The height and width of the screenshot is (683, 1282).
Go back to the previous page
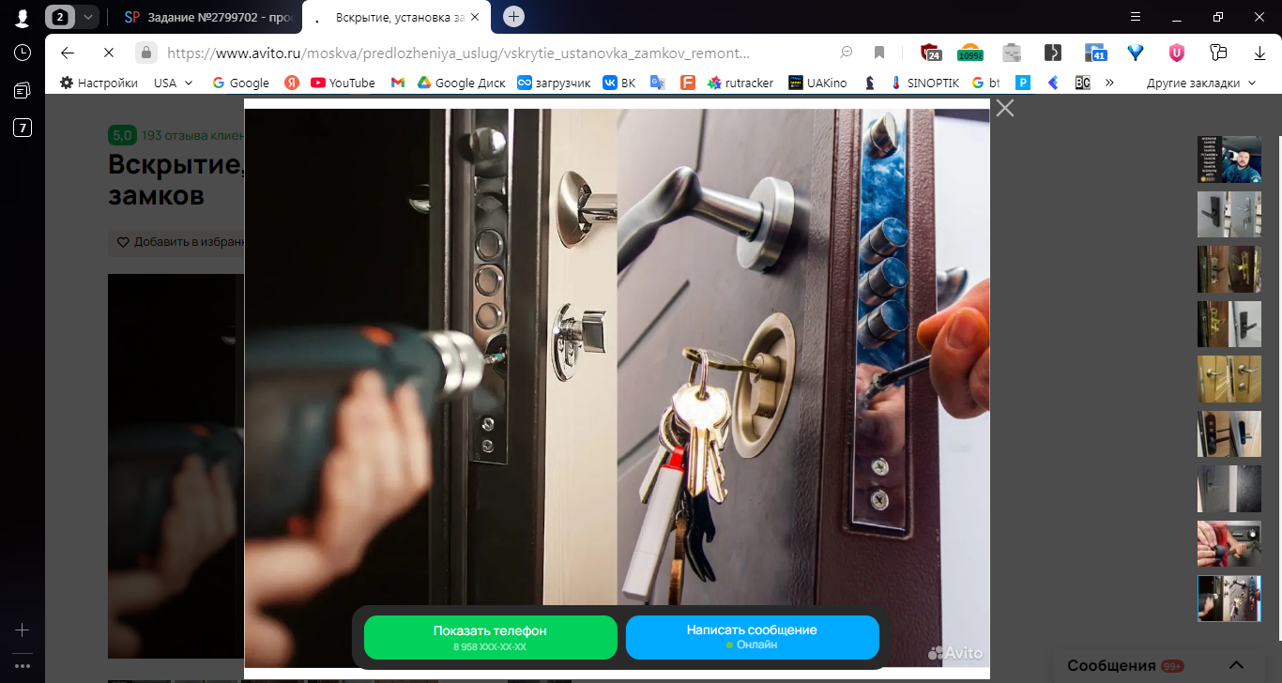pos(68,53)
